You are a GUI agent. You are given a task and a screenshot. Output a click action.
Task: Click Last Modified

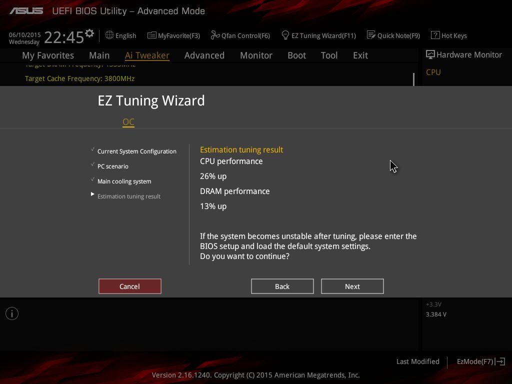point(417,361)
